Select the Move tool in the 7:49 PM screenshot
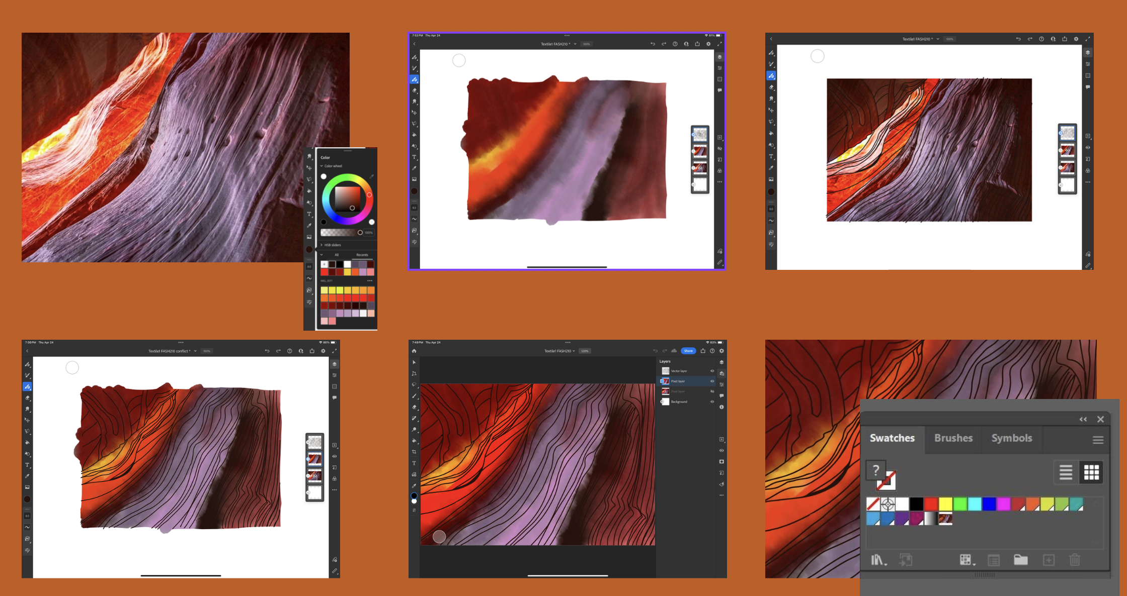The height and width of the screenshot is (596, 1127). [414, 362]
